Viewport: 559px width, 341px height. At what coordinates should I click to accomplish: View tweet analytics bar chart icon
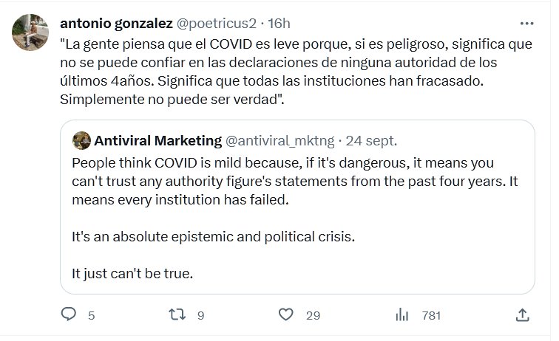pyautogui.click(x=402, y=314)
